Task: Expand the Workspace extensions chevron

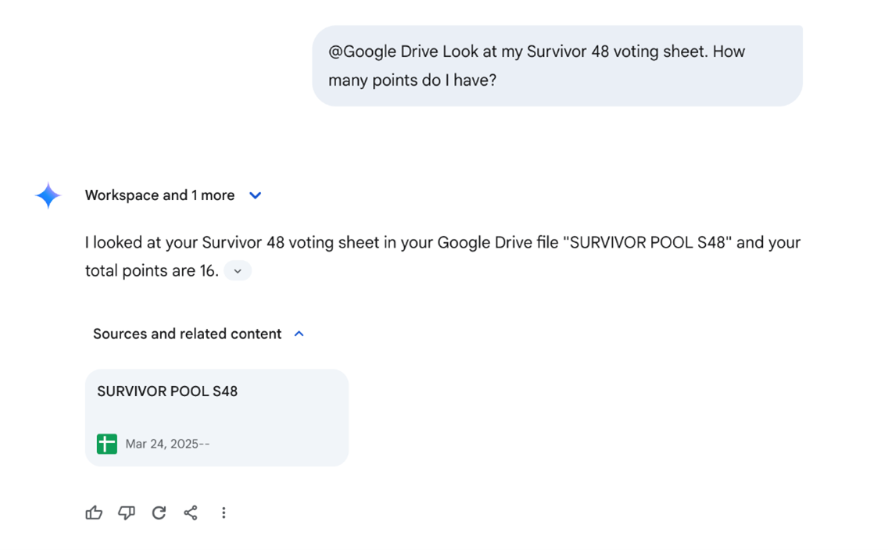Action: [x=255, y=195]
